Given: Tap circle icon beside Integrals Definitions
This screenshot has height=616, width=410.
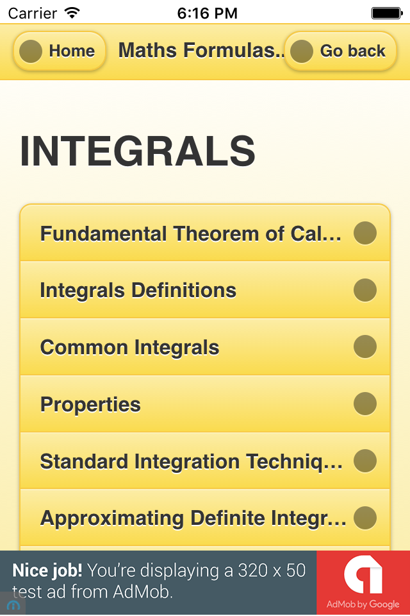Looking at the screenshot, I should pos(365,290).
